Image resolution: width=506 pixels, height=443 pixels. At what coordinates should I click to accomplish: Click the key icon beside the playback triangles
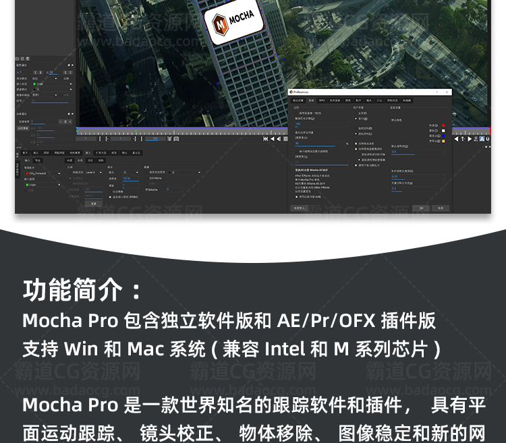[463, 139]
